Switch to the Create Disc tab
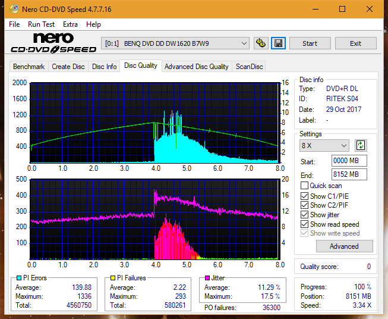 (68, 67)
